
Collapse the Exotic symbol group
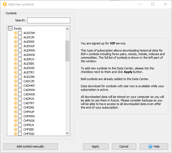10,29
